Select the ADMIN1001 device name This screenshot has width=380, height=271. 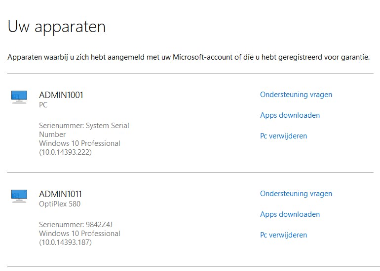61,95
